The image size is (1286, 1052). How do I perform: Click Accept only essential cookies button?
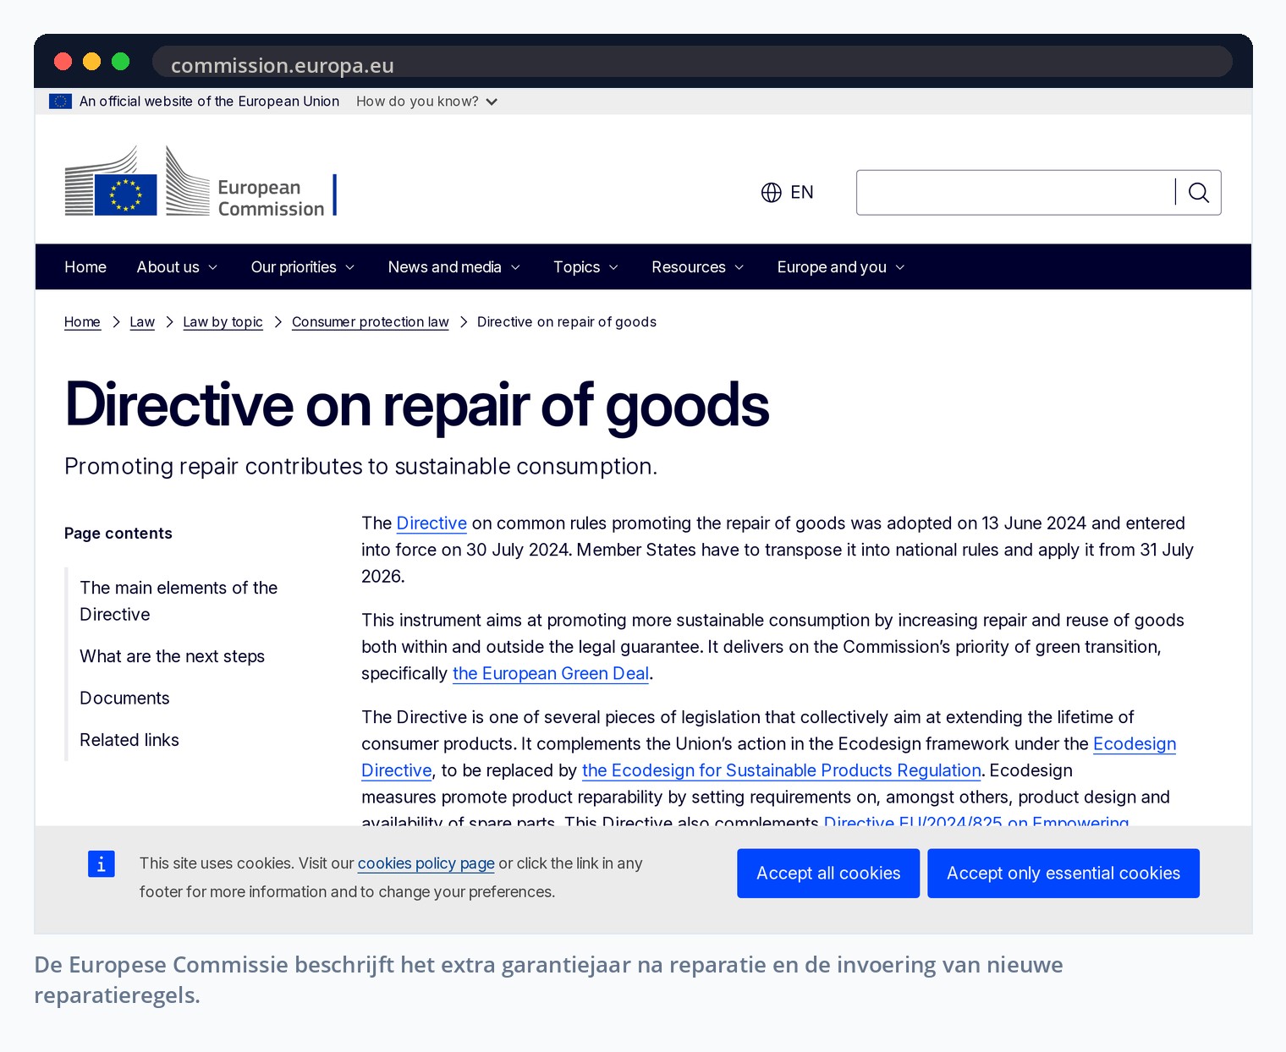point(1063,874)
